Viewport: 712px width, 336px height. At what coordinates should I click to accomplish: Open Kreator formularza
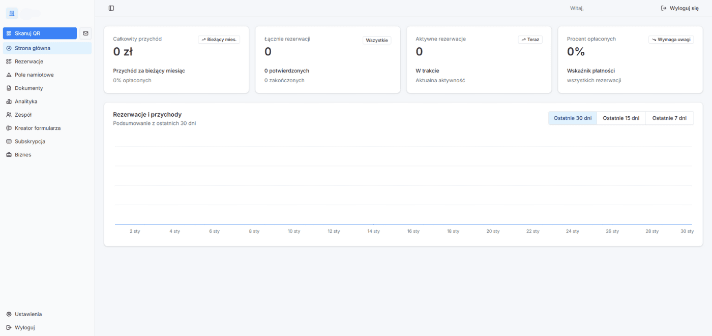(x=47, y=128)
